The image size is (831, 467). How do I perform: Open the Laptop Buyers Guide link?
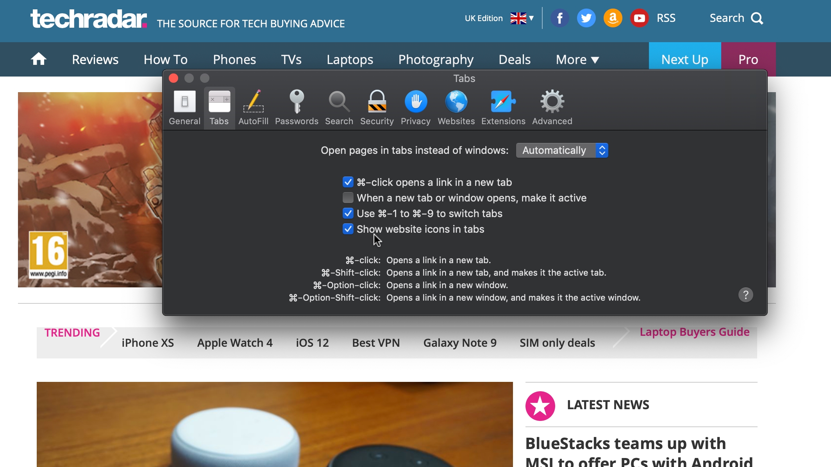[694, 332]
